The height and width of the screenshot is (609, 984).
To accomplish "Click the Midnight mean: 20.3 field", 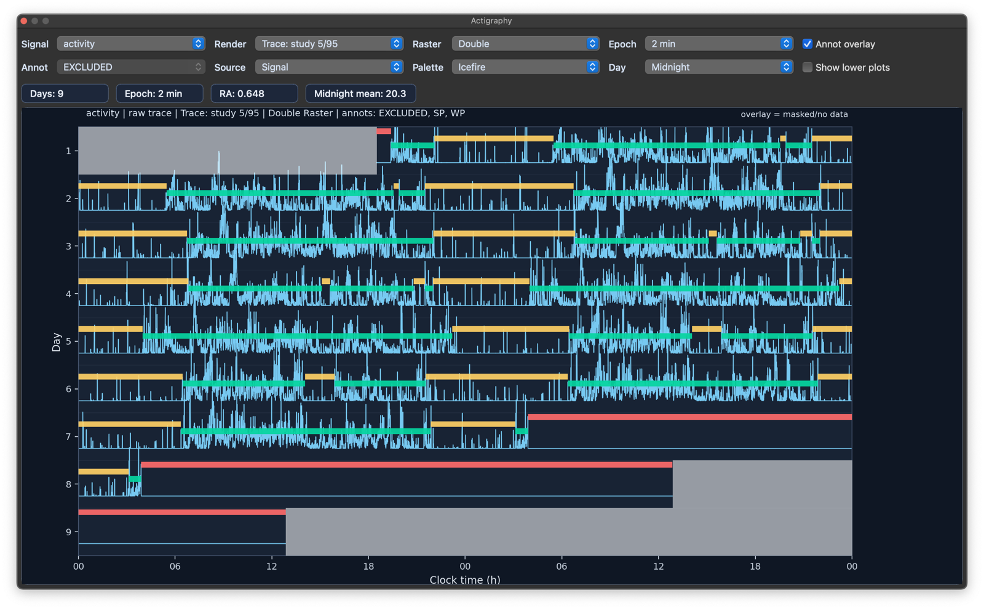I will pyautogui.click(x=360, y=93).
